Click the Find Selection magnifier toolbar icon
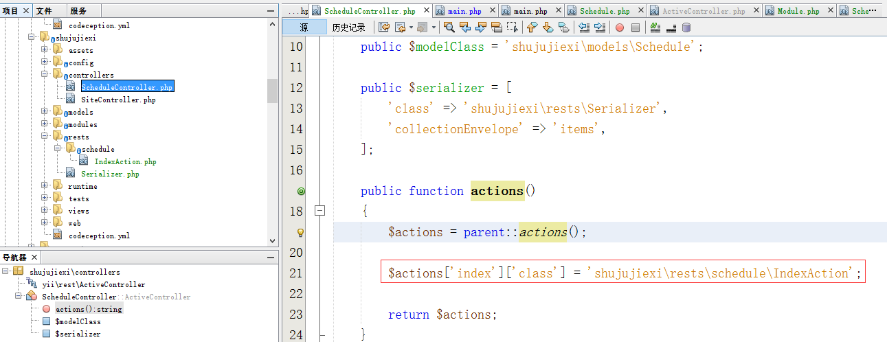Image resolution: width=887 pixels, height=342 pixels. [x=449, y=27]
